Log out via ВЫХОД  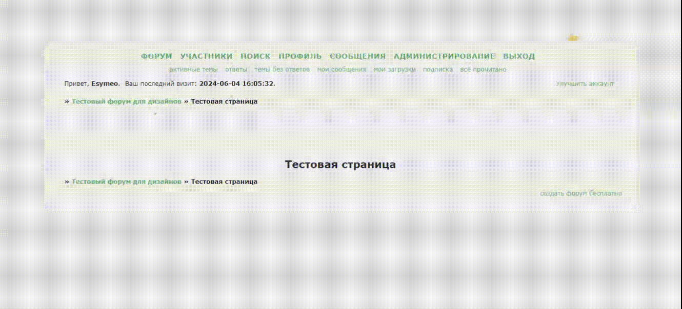click(x=519, y=56)
